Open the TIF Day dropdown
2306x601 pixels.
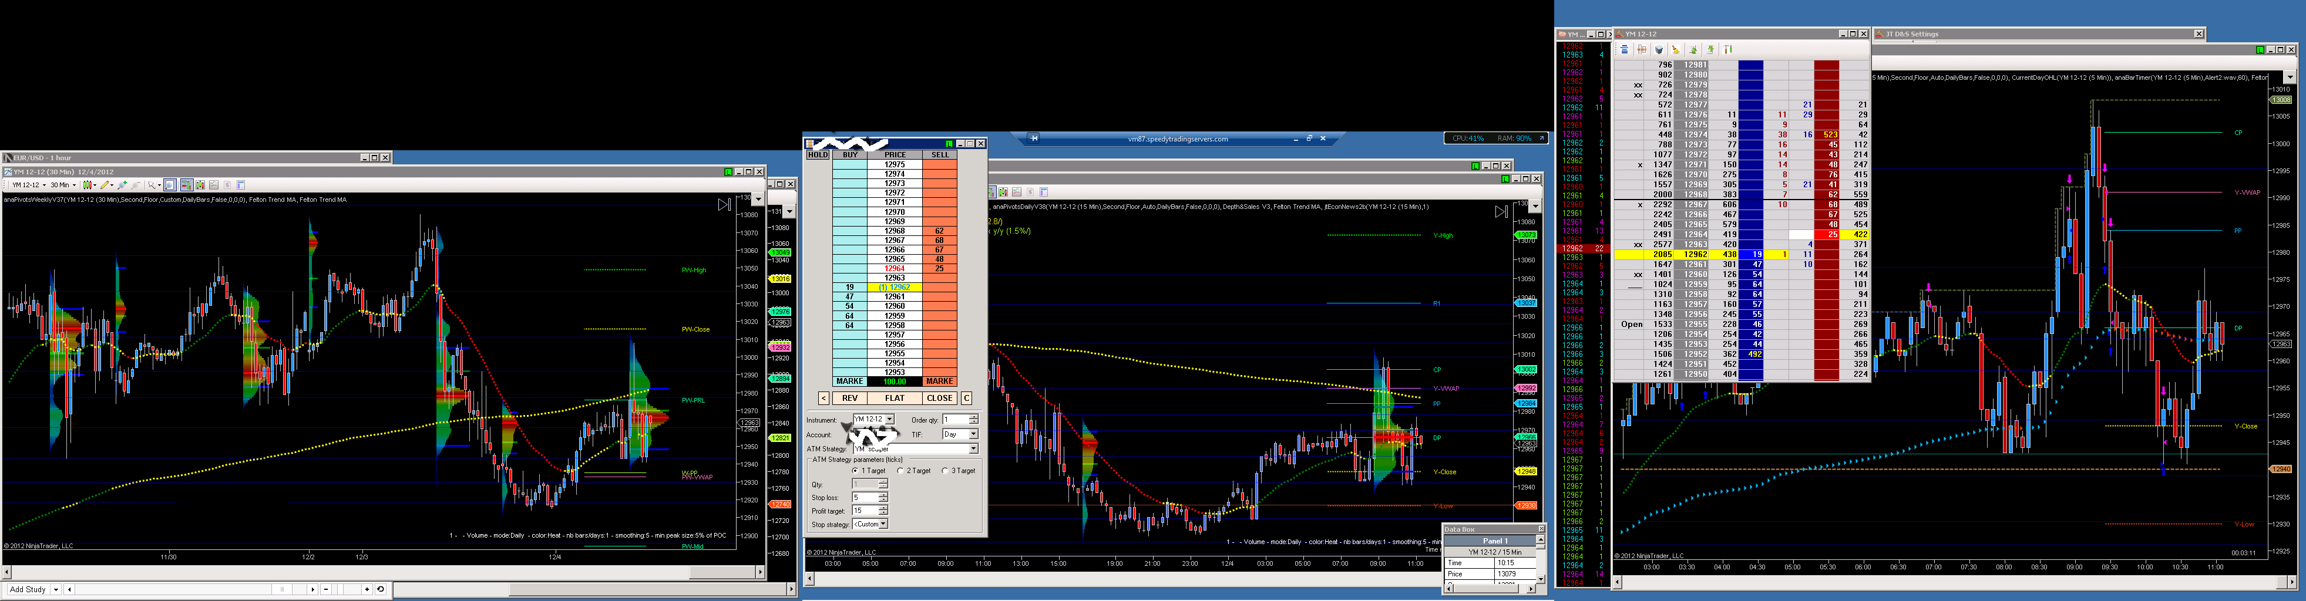[960, 435]
